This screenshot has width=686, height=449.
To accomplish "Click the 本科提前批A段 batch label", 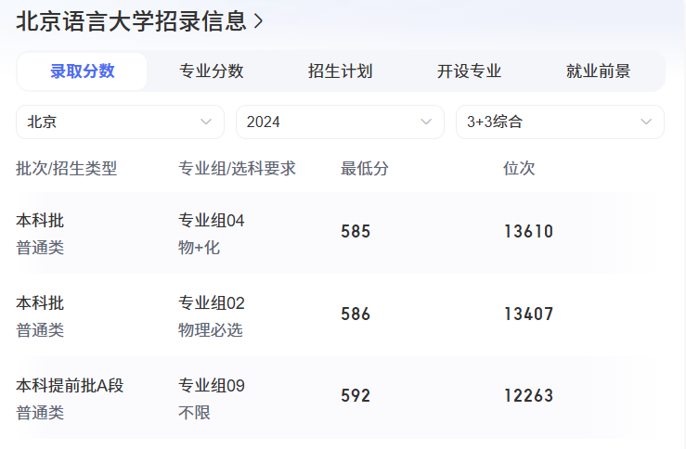I will point(70,386).
